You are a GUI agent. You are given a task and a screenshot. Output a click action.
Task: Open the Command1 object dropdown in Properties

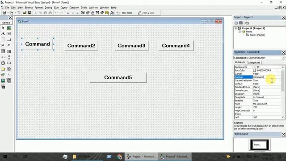click(x=283, y=58)
